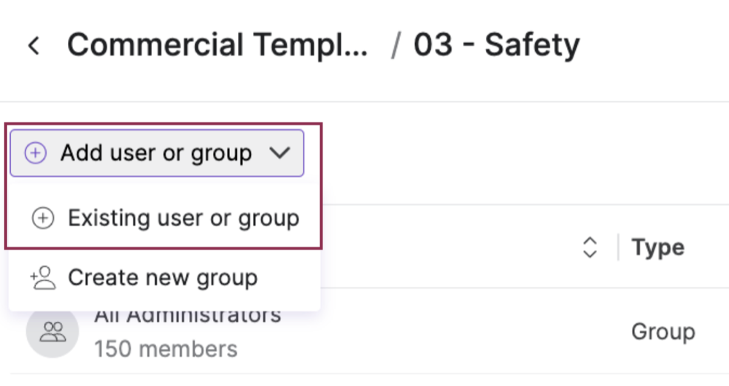This screenshot has height=386, width=729.
Task: Toggle sort order with the up-down arrows icon
Action: (x=590, y=247)
